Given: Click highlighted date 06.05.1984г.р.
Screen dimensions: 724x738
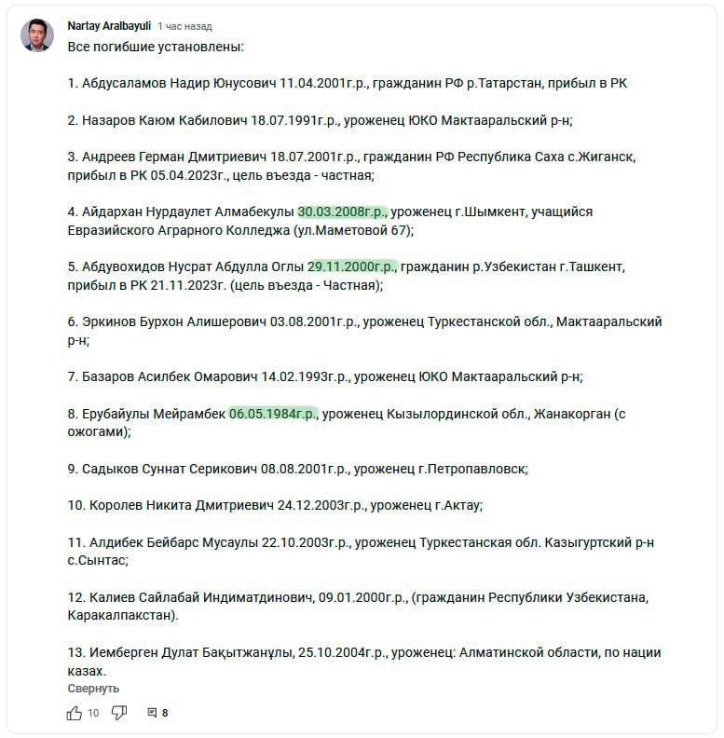Looking at the screenshot, I should [273, 414].
